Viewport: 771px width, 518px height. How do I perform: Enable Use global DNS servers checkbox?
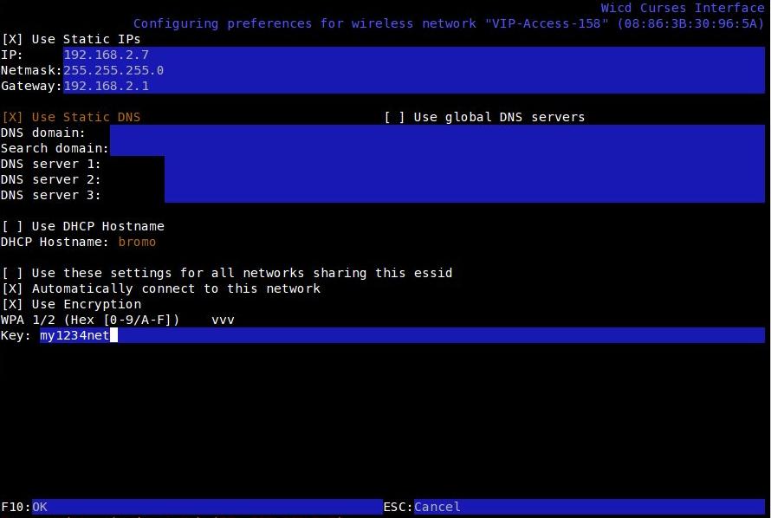pos(395,117)
